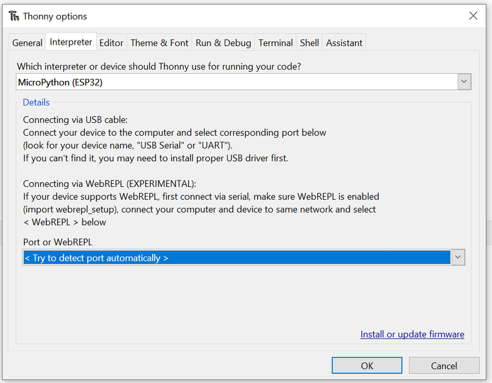The image size is (492, 383).
Task: Click the Thonny logo in the title bar
Action: pyautogui.click(x=14, y=16)
